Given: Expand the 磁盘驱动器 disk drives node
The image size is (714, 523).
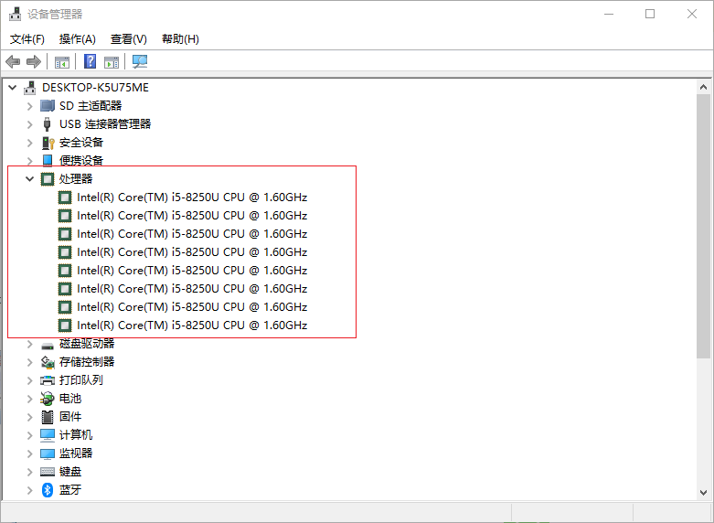Looking at the screenshot, I should [30, 344].
